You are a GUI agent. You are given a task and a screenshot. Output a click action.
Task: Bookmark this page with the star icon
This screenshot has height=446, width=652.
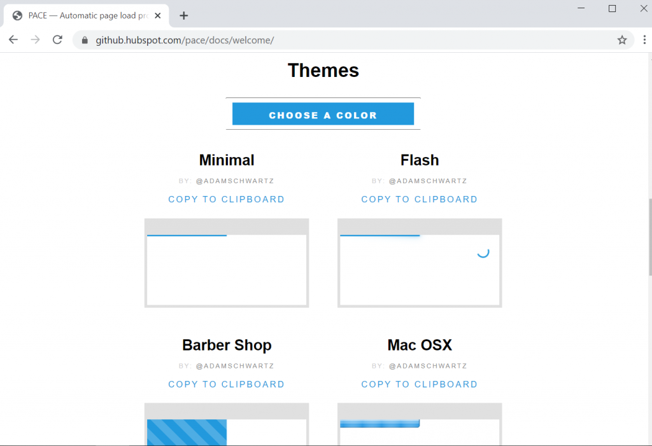click(621, 40)
